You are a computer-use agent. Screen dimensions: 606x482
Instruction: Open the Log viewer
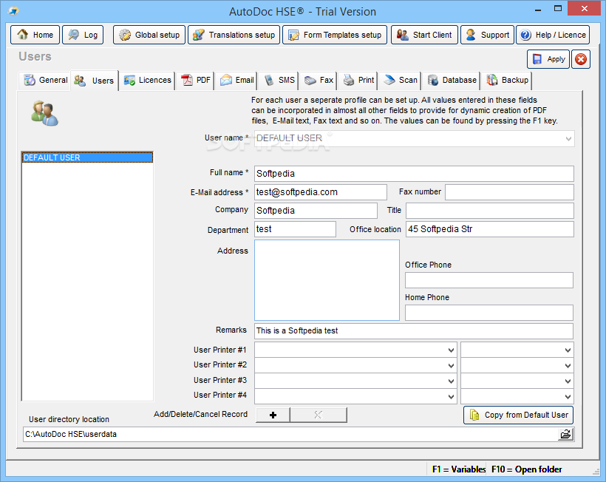click(x=83, y=35)
